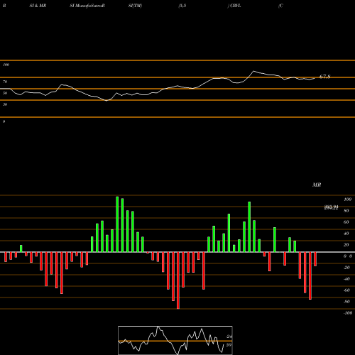Click the RSI axis label '70'

coord(5,82)
